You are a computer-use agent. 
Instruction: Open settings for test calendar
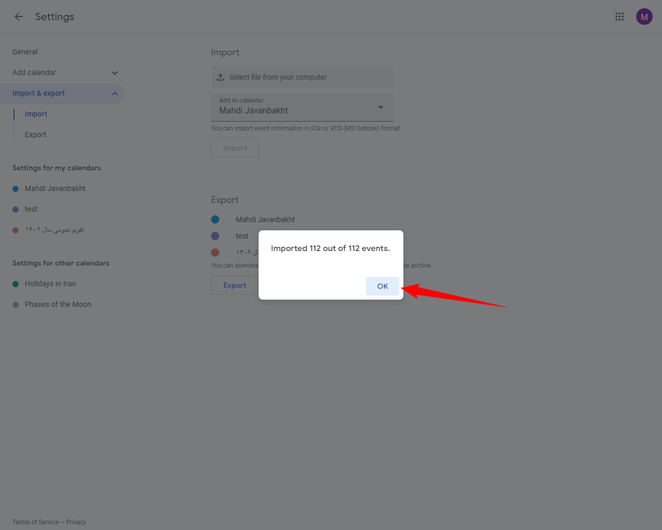[x=31, y=209]
